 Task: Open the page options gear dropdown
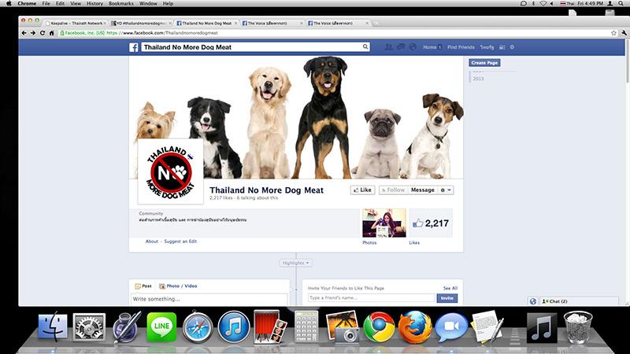[446, 190]
